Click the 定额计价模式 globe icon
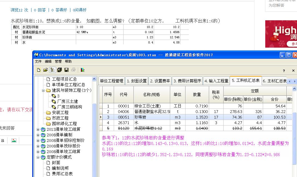The height and width of the screenshot is (177, 297). (43, 157)
